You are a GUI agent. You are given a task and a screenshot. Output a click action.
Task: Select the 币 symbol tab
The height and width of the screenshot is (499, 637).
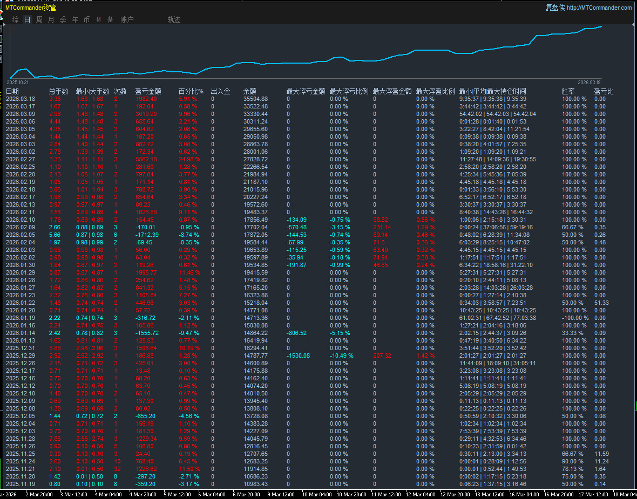click(87, 19)
